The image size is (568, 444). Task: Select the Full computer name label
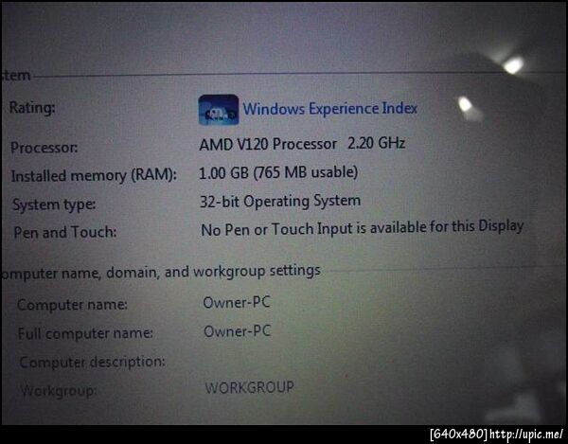click(x=85, y=333)
